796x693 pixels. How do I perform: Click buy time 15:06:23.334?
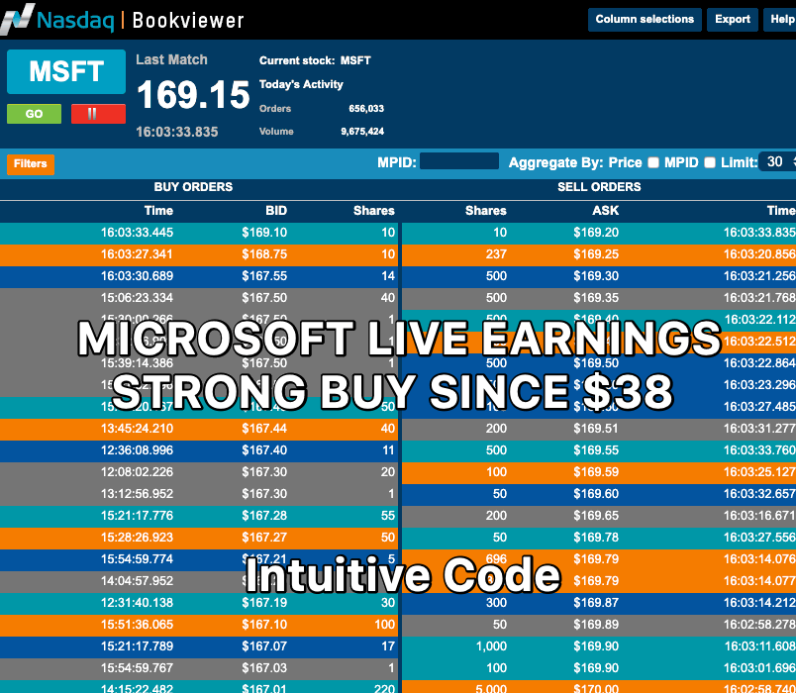(x=137, y=298)
